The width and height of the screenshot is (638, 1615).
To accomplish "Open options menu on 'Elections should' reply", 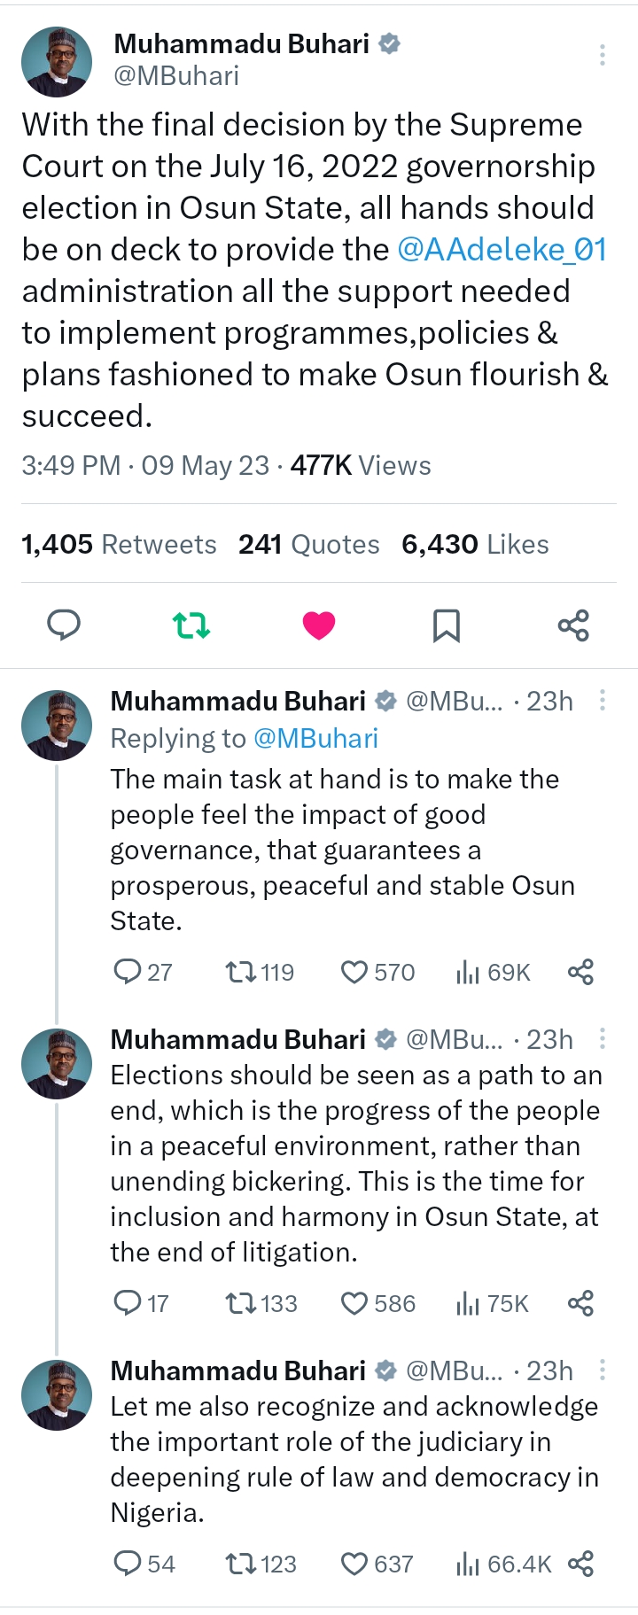I will click(603, 1039).
